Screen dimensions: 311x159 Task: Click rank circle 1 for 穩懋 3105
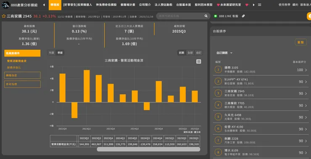(218, 69)
